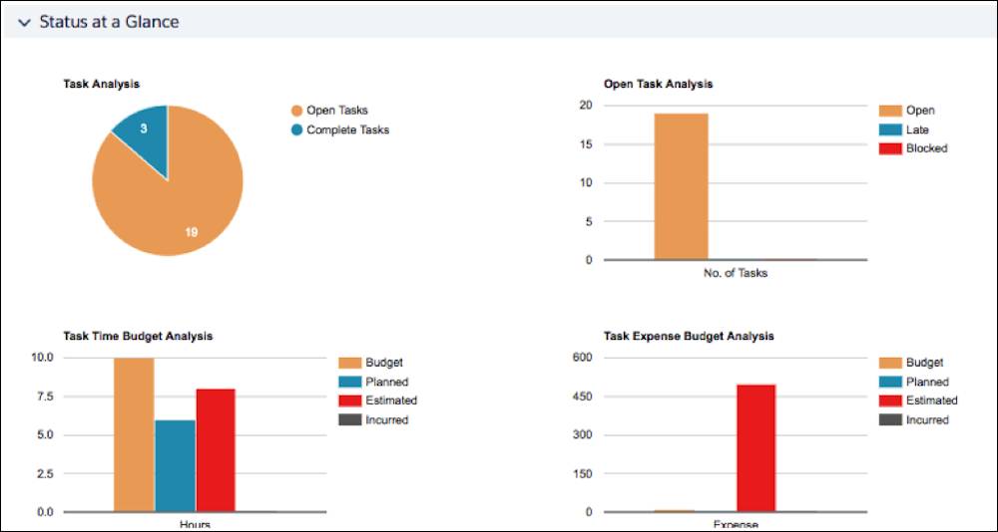Click Budget swatch in Expense Budget legend
This screenshot has height=532, width=998.
click(x=890, y=363)
